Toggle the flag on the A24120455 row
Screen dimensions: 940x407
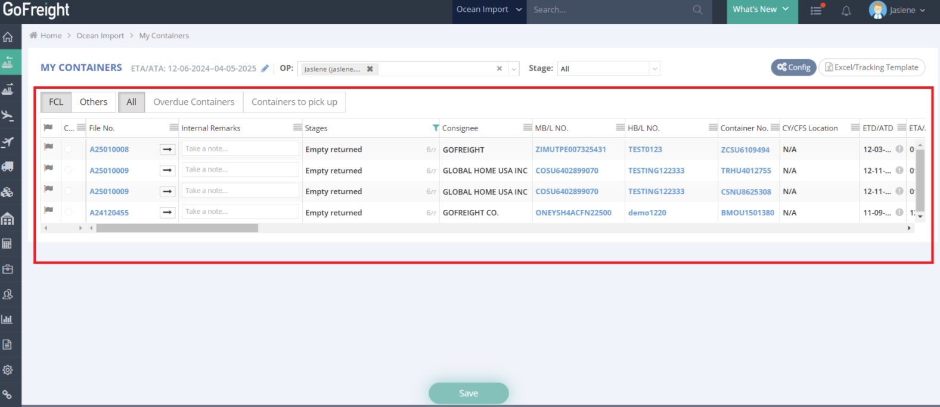click(x=49, y=210)
